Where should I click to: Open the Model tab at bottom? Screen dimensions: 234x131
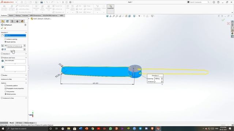(12, 123)
